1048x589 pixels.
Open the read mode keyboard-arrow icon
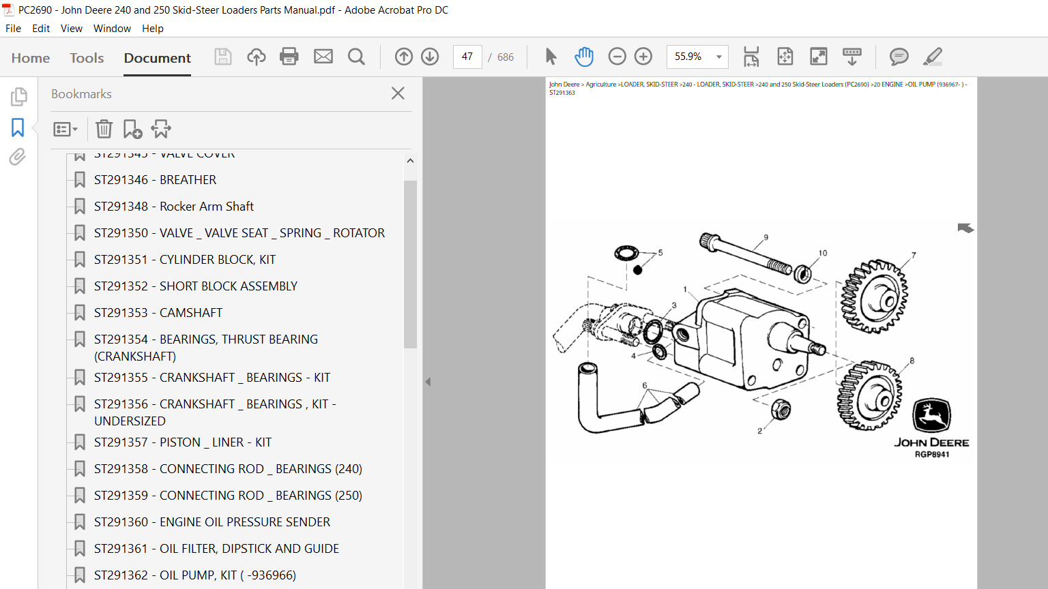click(852, 57)
